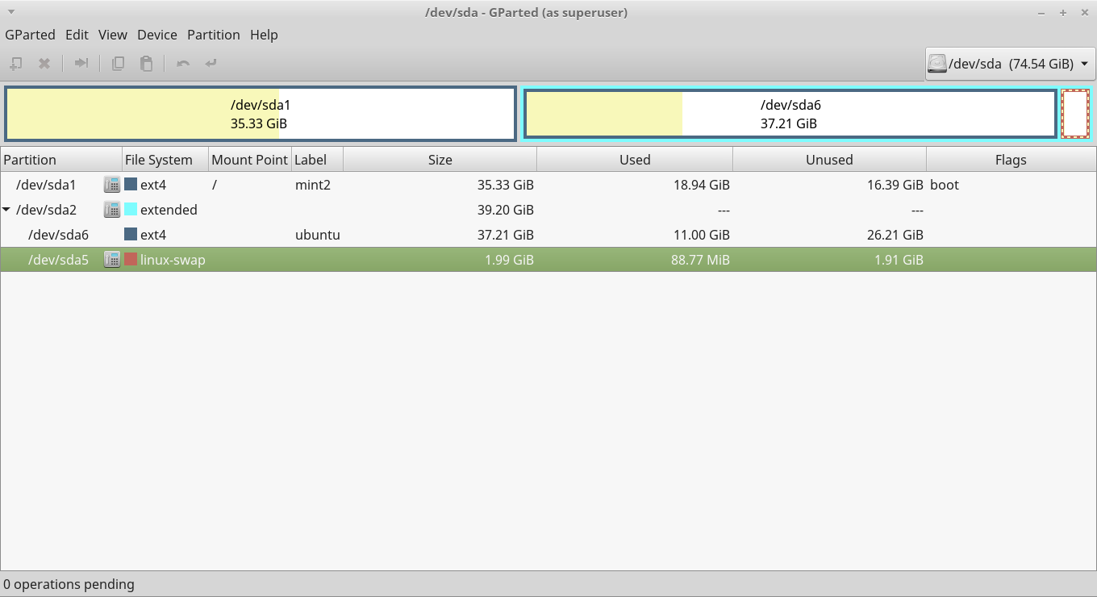
Task: Click the linux-swap file system text
Action: pyautogui.click(x=173, y=260)
